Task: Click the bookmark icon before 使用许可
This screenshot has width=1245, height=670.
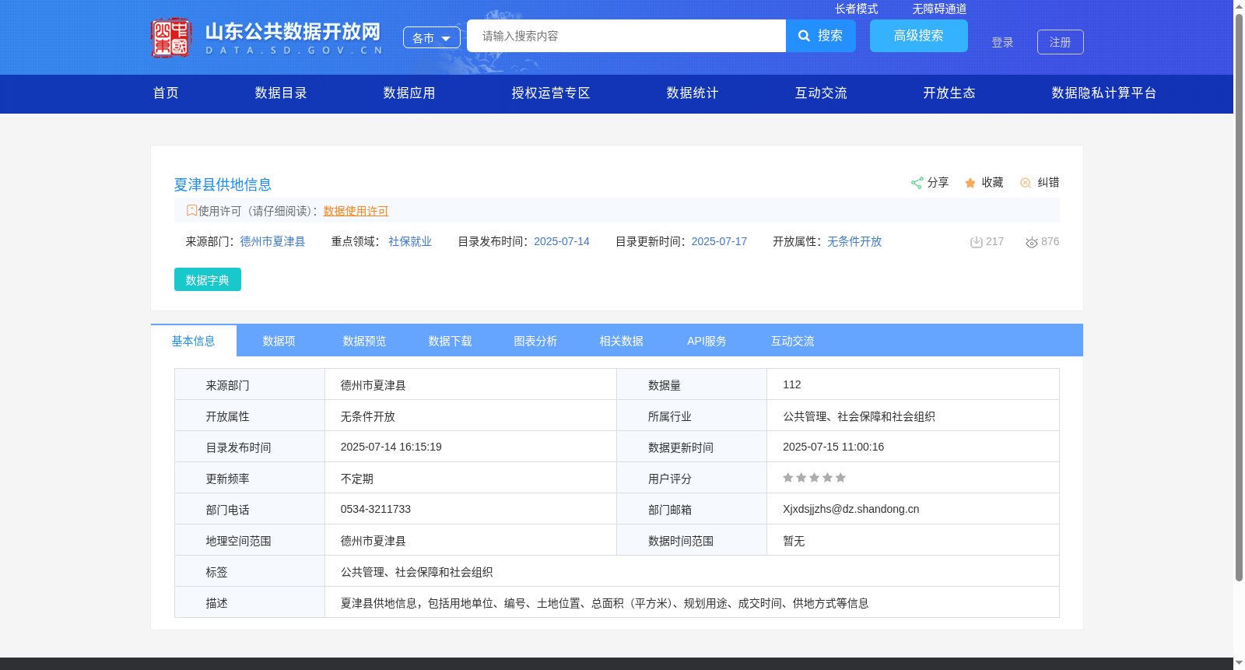Action: pos(191,210)
